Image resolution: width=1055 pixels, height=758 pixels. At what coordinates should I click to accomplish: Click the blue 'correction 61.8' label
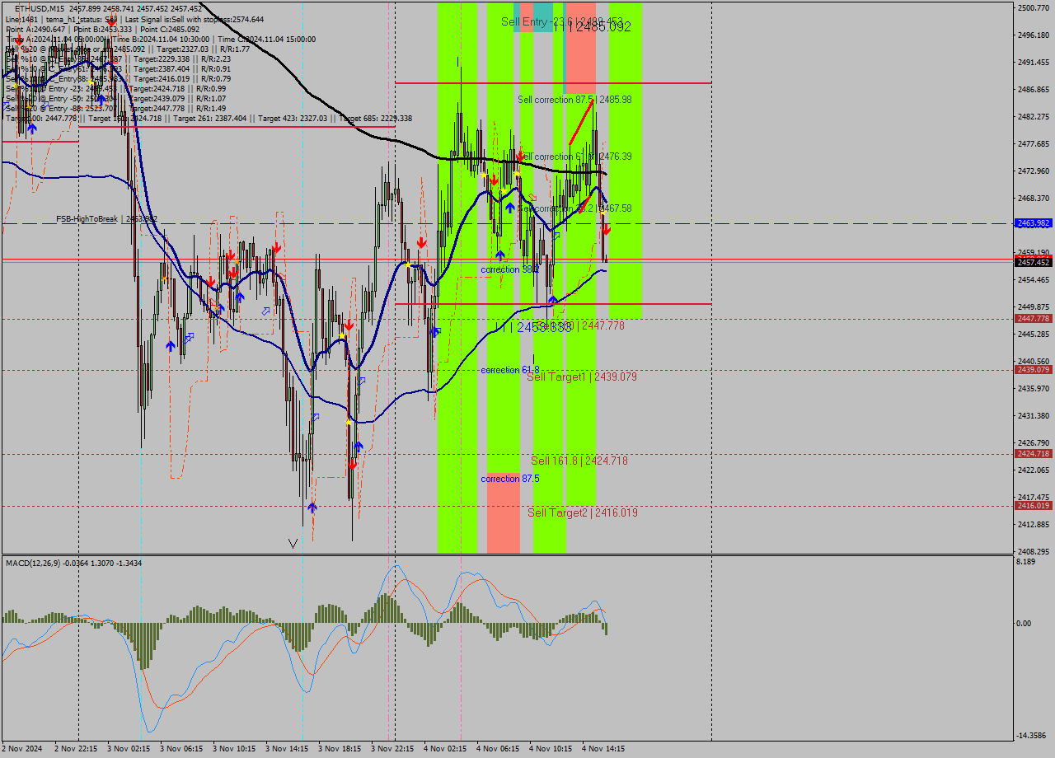(510, 370)
